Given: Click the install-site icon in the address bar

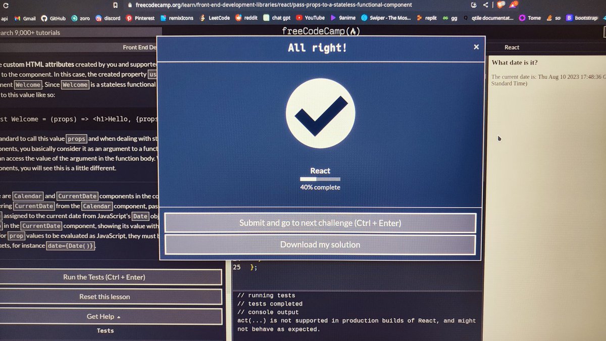Looking at the screenshot, I should tap(473, 5).
